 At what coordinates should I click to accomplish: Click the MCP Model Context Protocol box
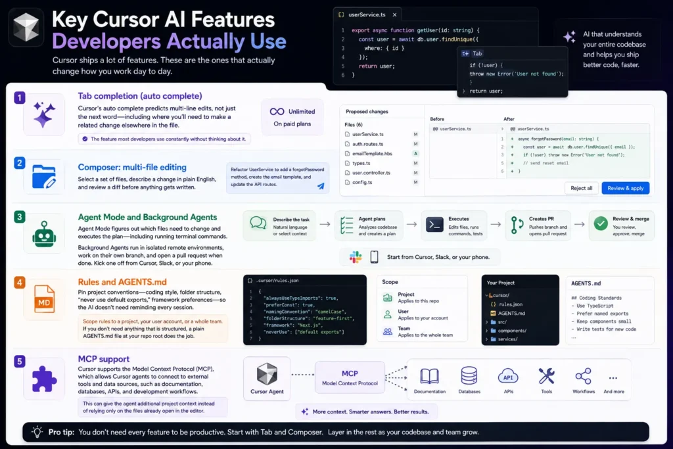(x=350, y=377)
